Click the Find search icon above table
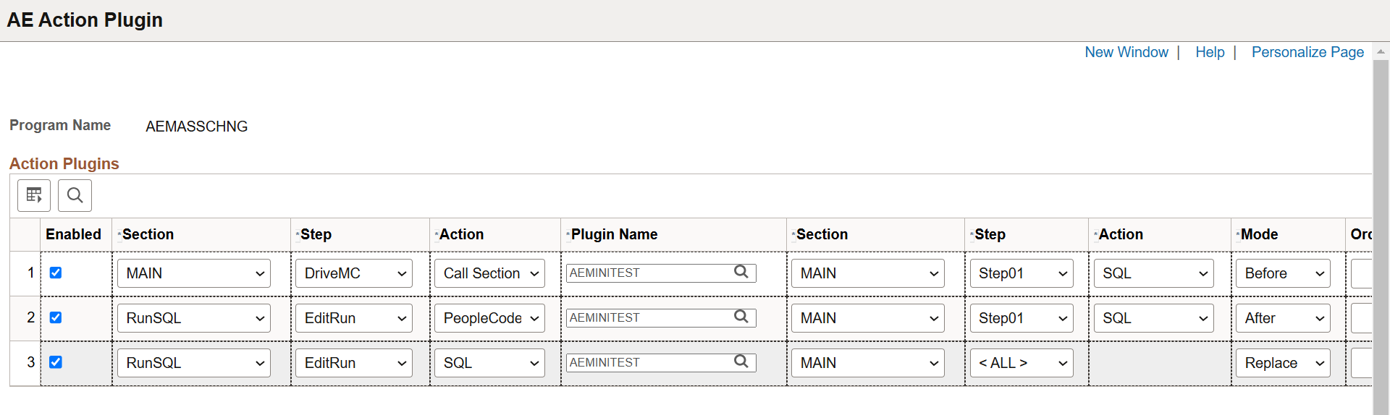The height and width of the screenshot is (415, 1390). 75,195
